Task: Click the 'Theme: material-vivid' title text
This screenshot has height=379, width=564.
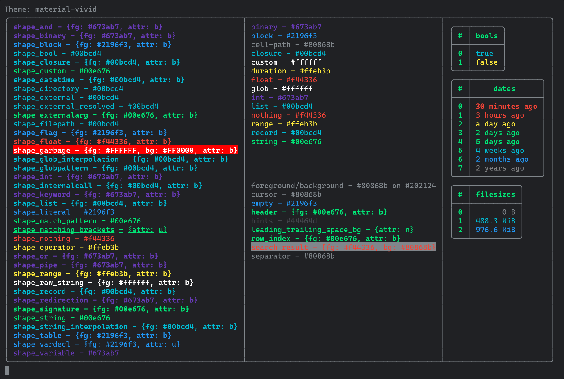Action: coord(50,9)
